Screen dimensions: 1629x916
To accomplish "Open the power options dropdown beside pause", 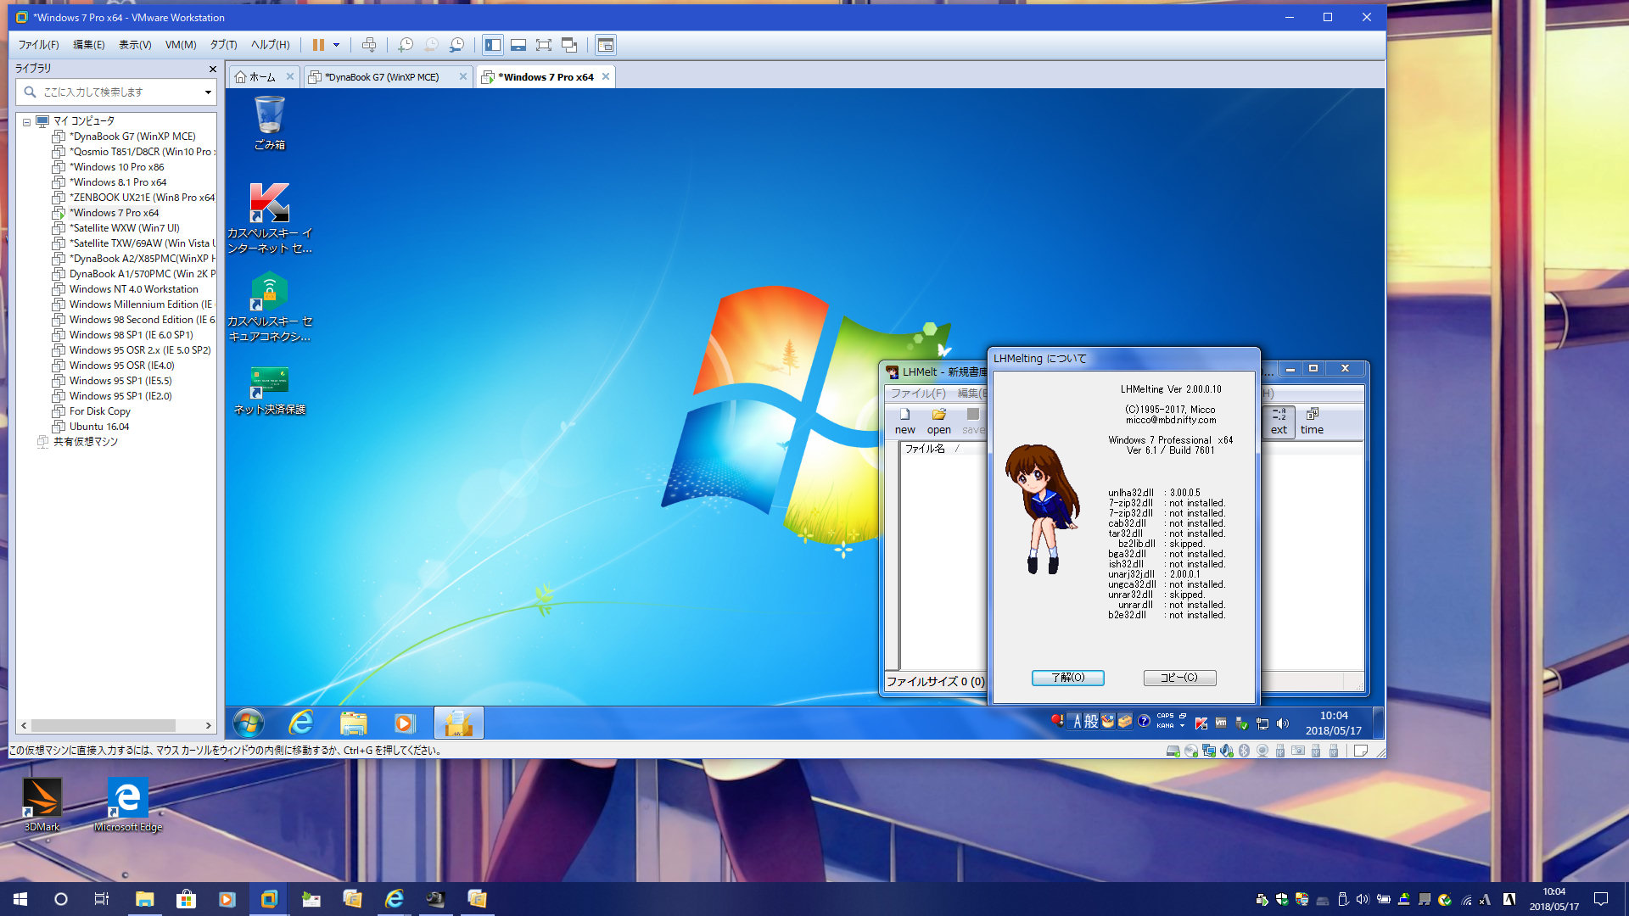I will 336,45.
